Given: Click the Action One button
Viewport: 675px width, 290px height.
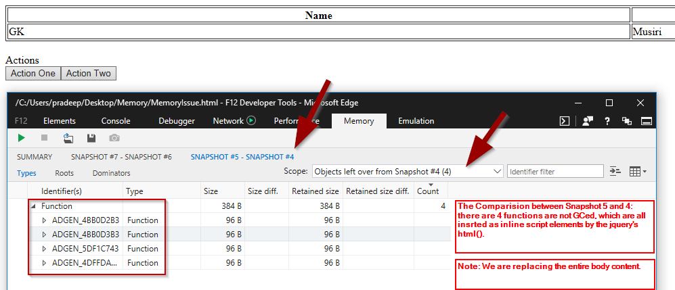Looking at the screenshot, I should tap(33, 74).
